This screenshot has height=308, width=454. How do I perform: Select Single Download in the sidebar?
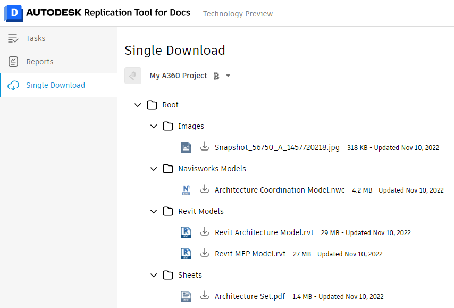coord(55,85)
